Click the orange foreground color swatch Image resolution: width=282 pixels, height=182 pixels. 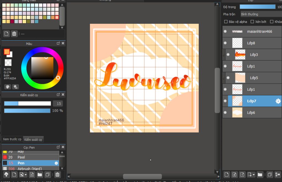coord(7,51)
